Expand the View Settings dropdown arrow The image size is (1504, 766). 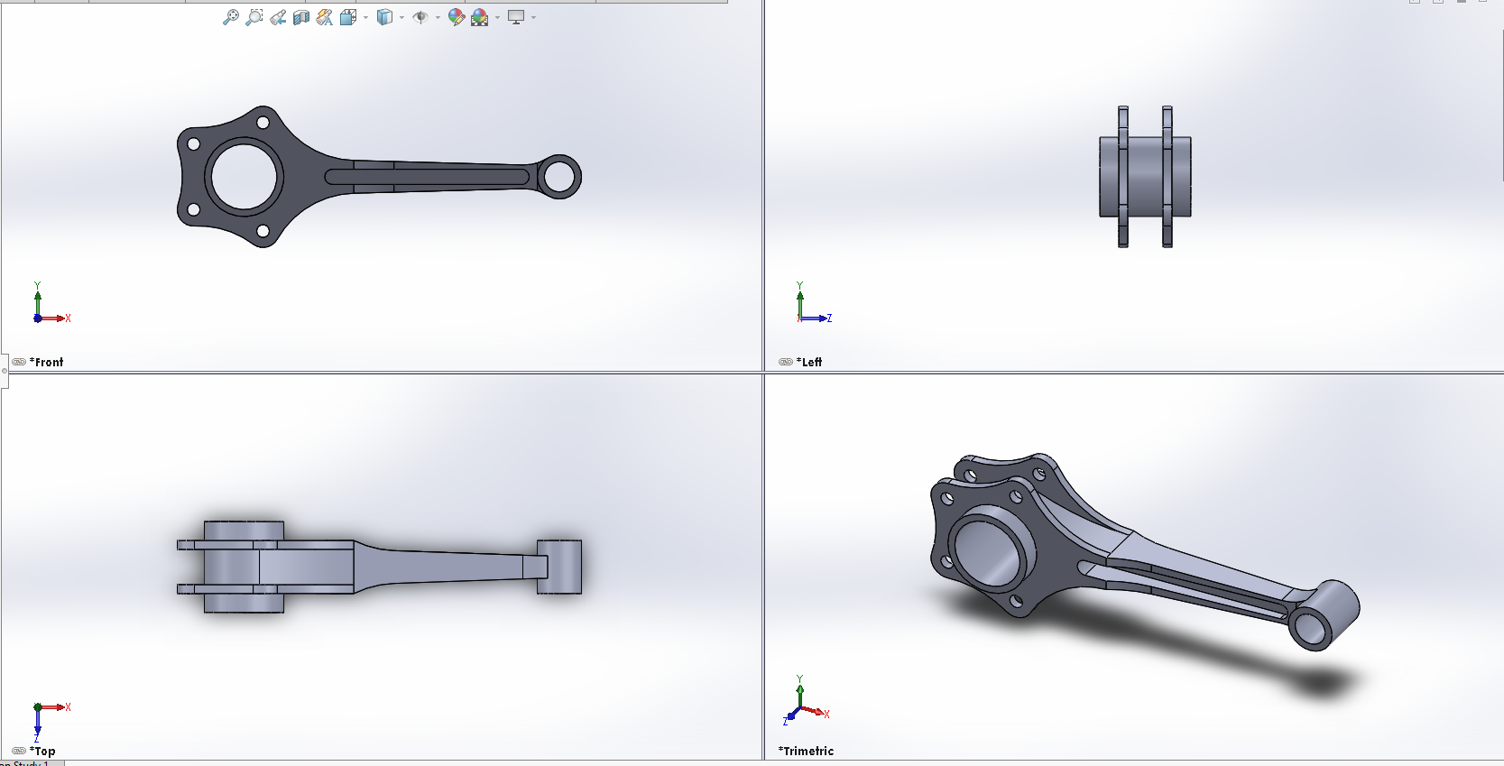click(533, 17)
